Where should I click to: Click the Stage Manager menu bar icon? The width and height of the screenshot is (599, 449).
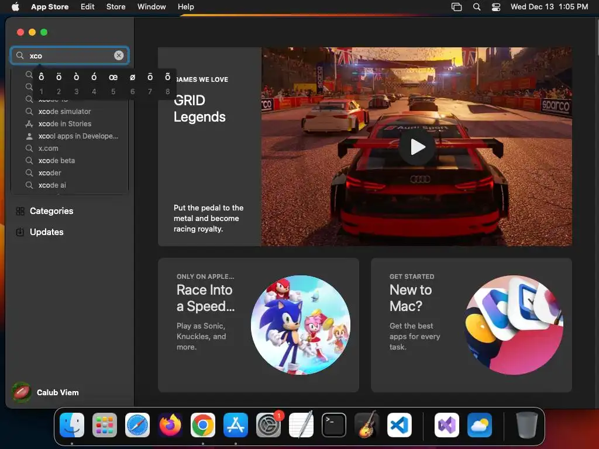pos(456,6)
